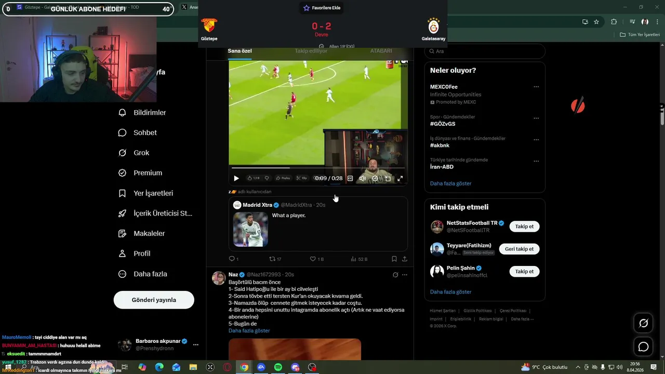Open Profil in the sidebar
Screen dimensions: 665x374
135,253
